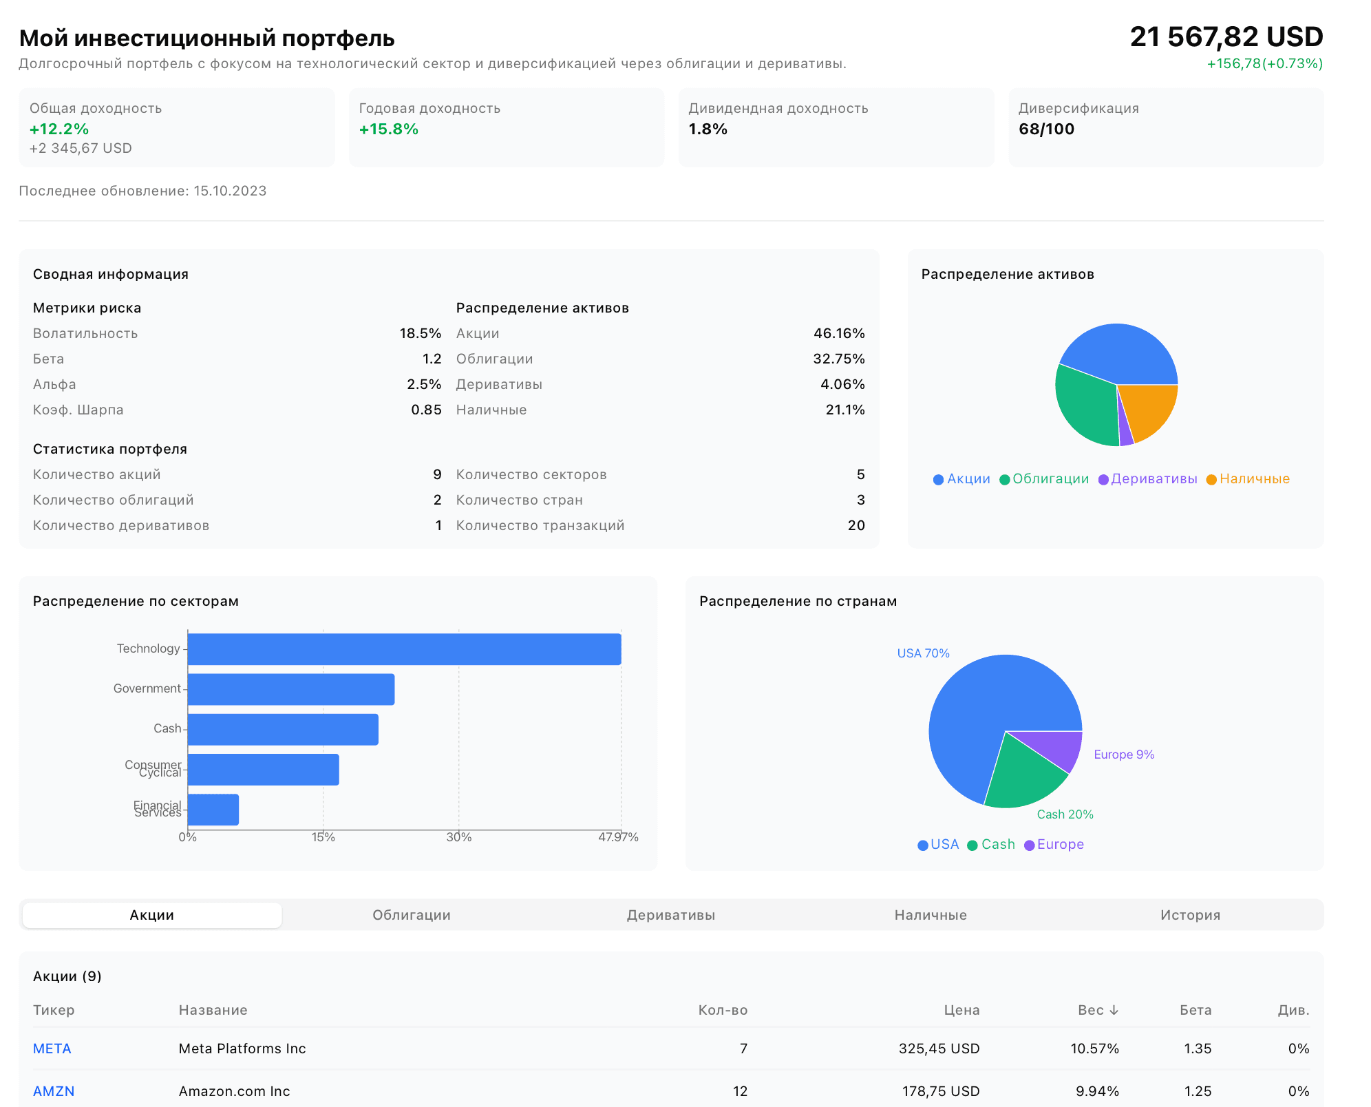The image size is (1371, 1107).
Task: Click Cash legend marker in country chart
Action: point(973,845)
